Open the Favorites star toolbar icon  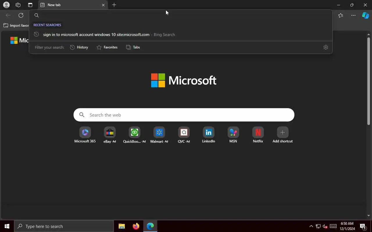[341, 15]
